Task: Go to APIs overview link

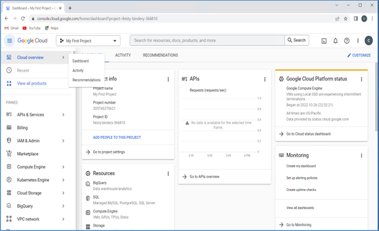Action: 204,176
